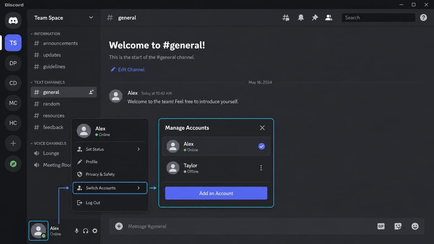Toggle member list icon
Screen dimensions: 434x244
[329, 18]
